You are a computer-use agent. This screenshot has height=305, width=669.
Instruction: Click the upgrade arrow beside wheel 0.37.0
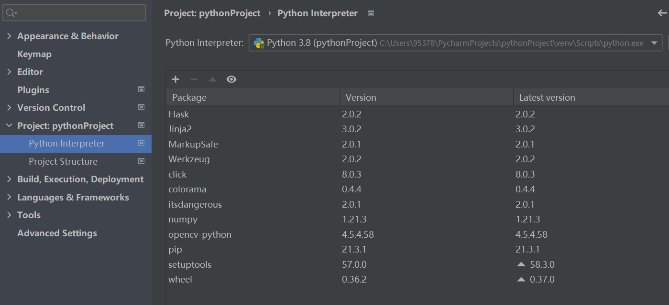(x=521, y=279)
